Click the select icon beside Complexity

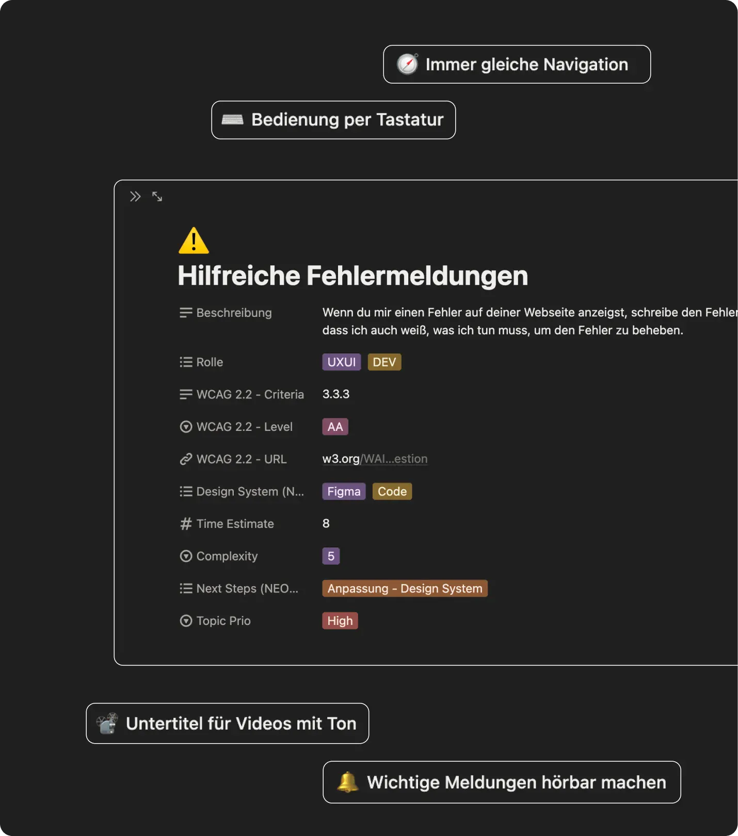point(186,556)
